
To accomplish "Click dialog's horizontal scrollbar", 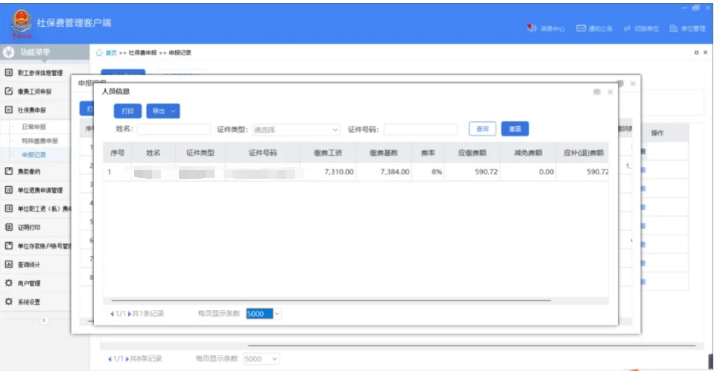I will 328,301.
